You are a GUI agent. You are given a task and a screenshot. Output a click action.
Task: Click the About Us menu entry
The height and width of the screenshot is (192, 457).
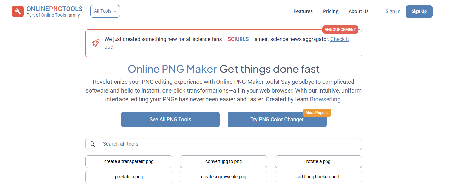(x=358, y=11)
